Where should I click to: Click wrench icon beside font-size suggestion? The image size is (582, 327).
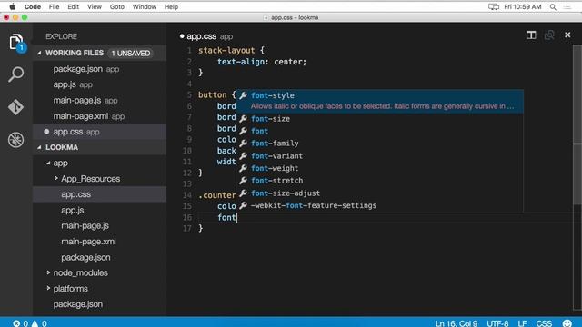tap(243, 119)
